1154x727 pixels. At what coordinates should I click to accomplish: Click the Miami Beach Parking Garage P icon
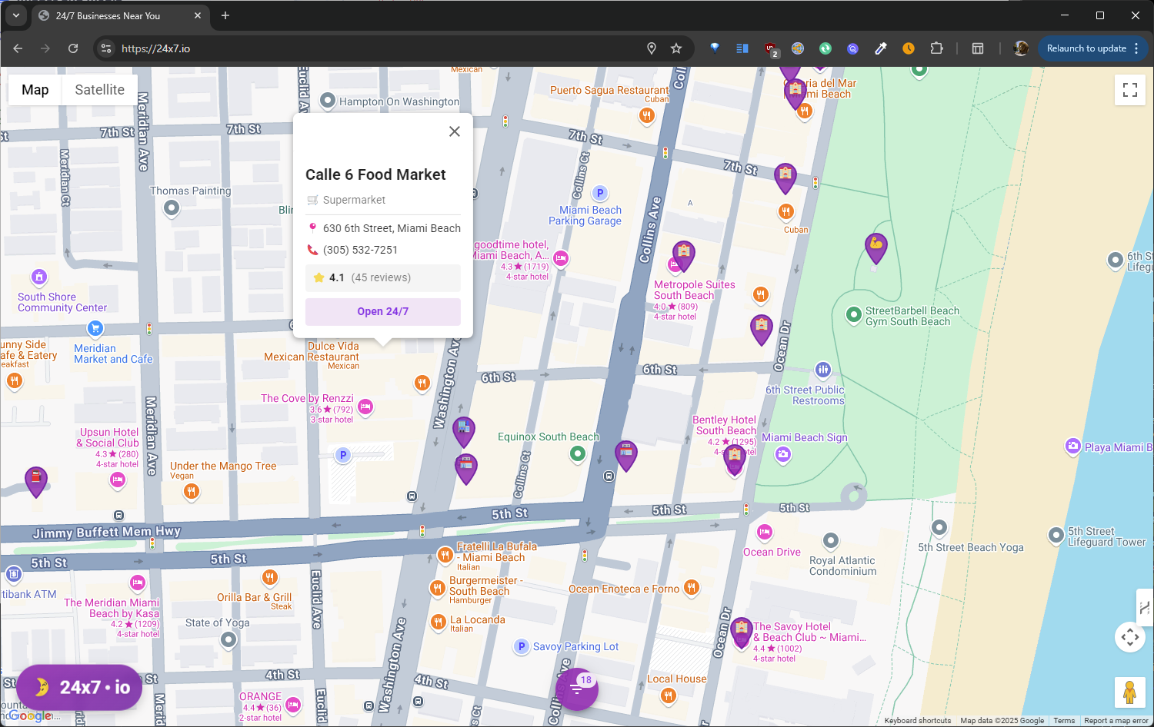[x=600, y=193]
